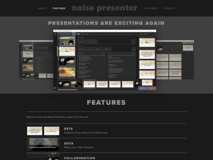The image size is (213, 160).
Task: Click 'Explore what sets Noise Presenter apart' text
Action: coord(58,117)
